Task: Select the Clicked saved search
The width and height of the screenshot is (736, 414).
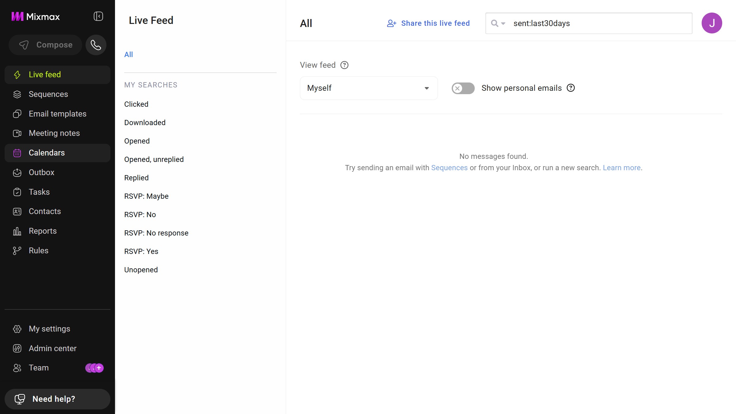Action: 136,104
